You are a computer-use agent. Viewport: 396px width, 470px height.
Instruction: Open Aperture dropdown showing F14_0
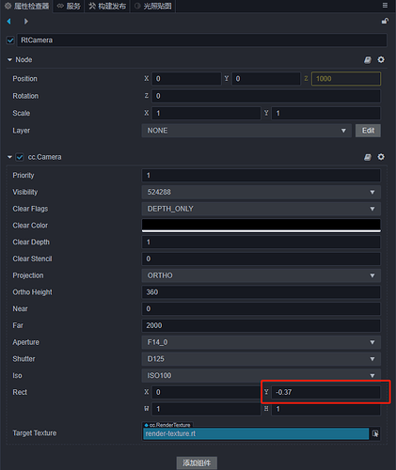pos(261,342)
